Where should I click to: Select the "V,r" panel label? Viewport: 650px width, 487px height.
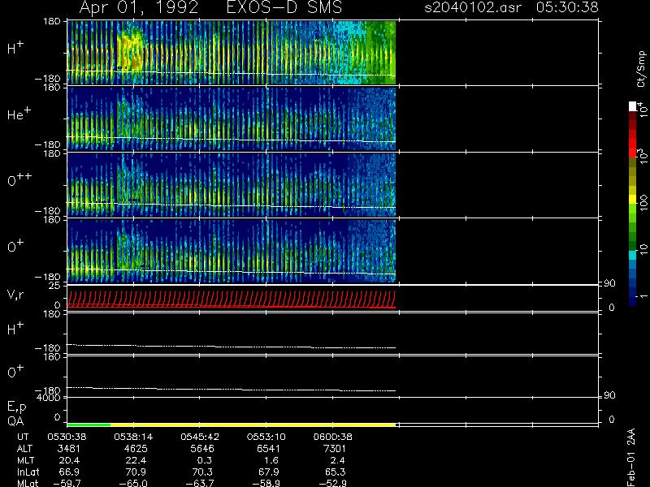[15, 295]
